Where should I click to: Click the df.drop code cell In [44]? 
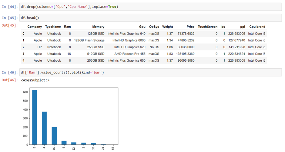click(x=150, y=7)
